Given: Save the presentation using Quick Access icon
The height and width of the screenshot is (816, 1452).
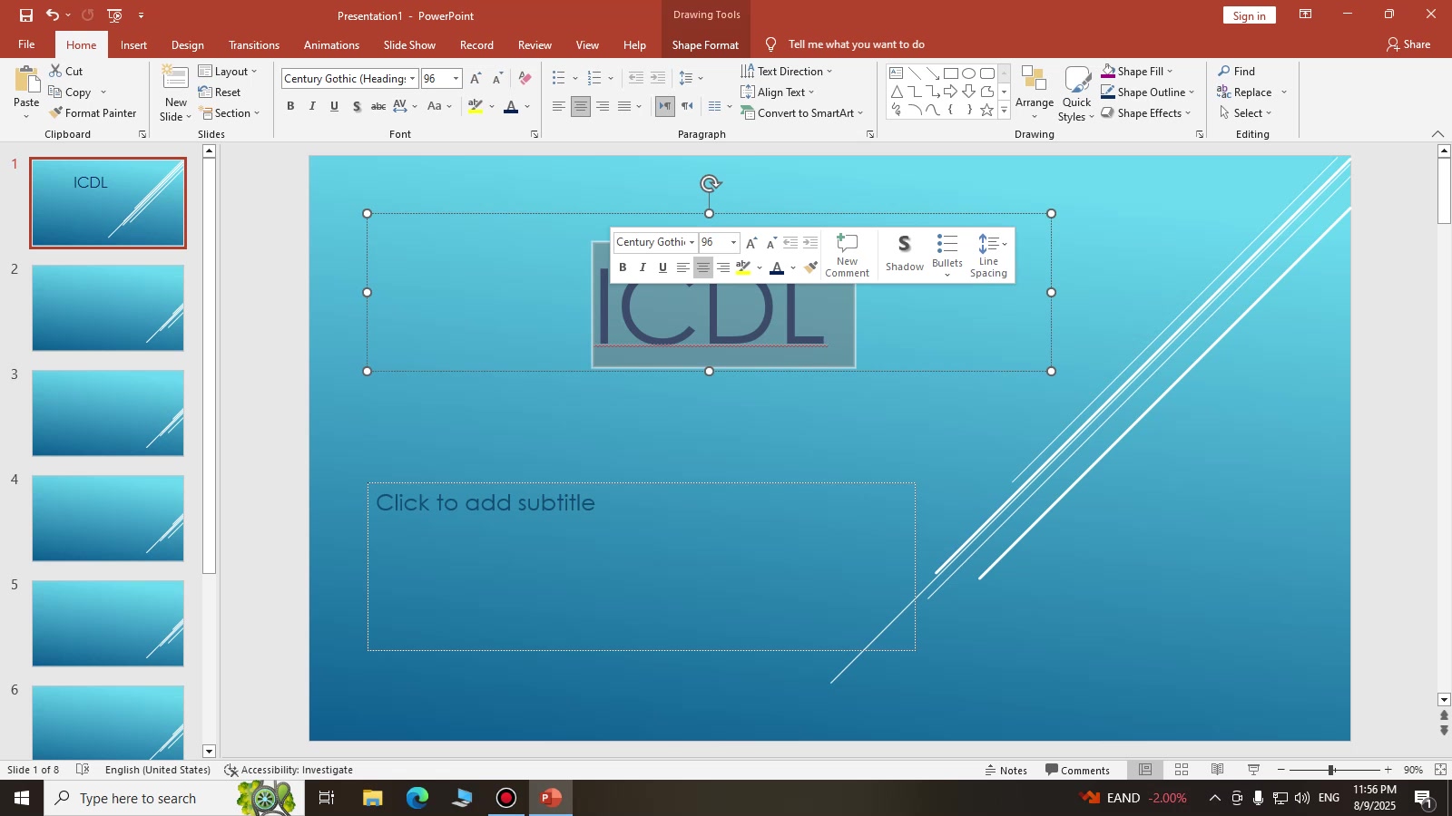Looking at the screenshot, I should point(26,15).
